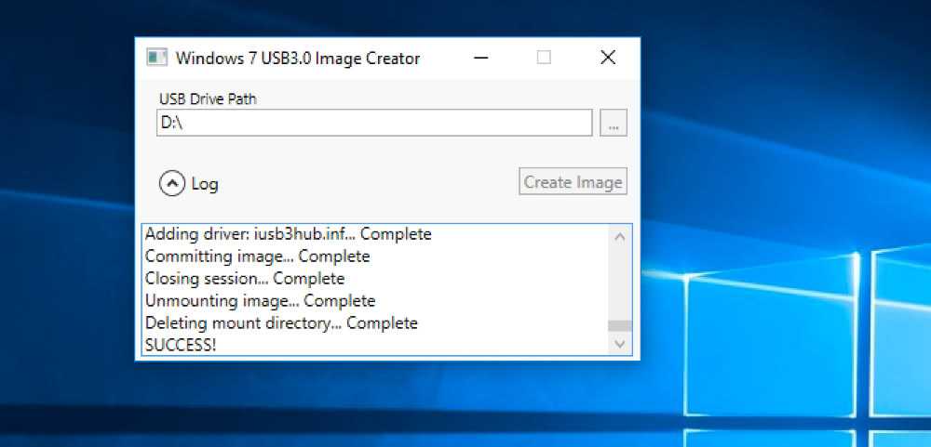Select the 'Adding driver: iusb3hub.inf' log line
931x447 pixels.
pos(288,234)
